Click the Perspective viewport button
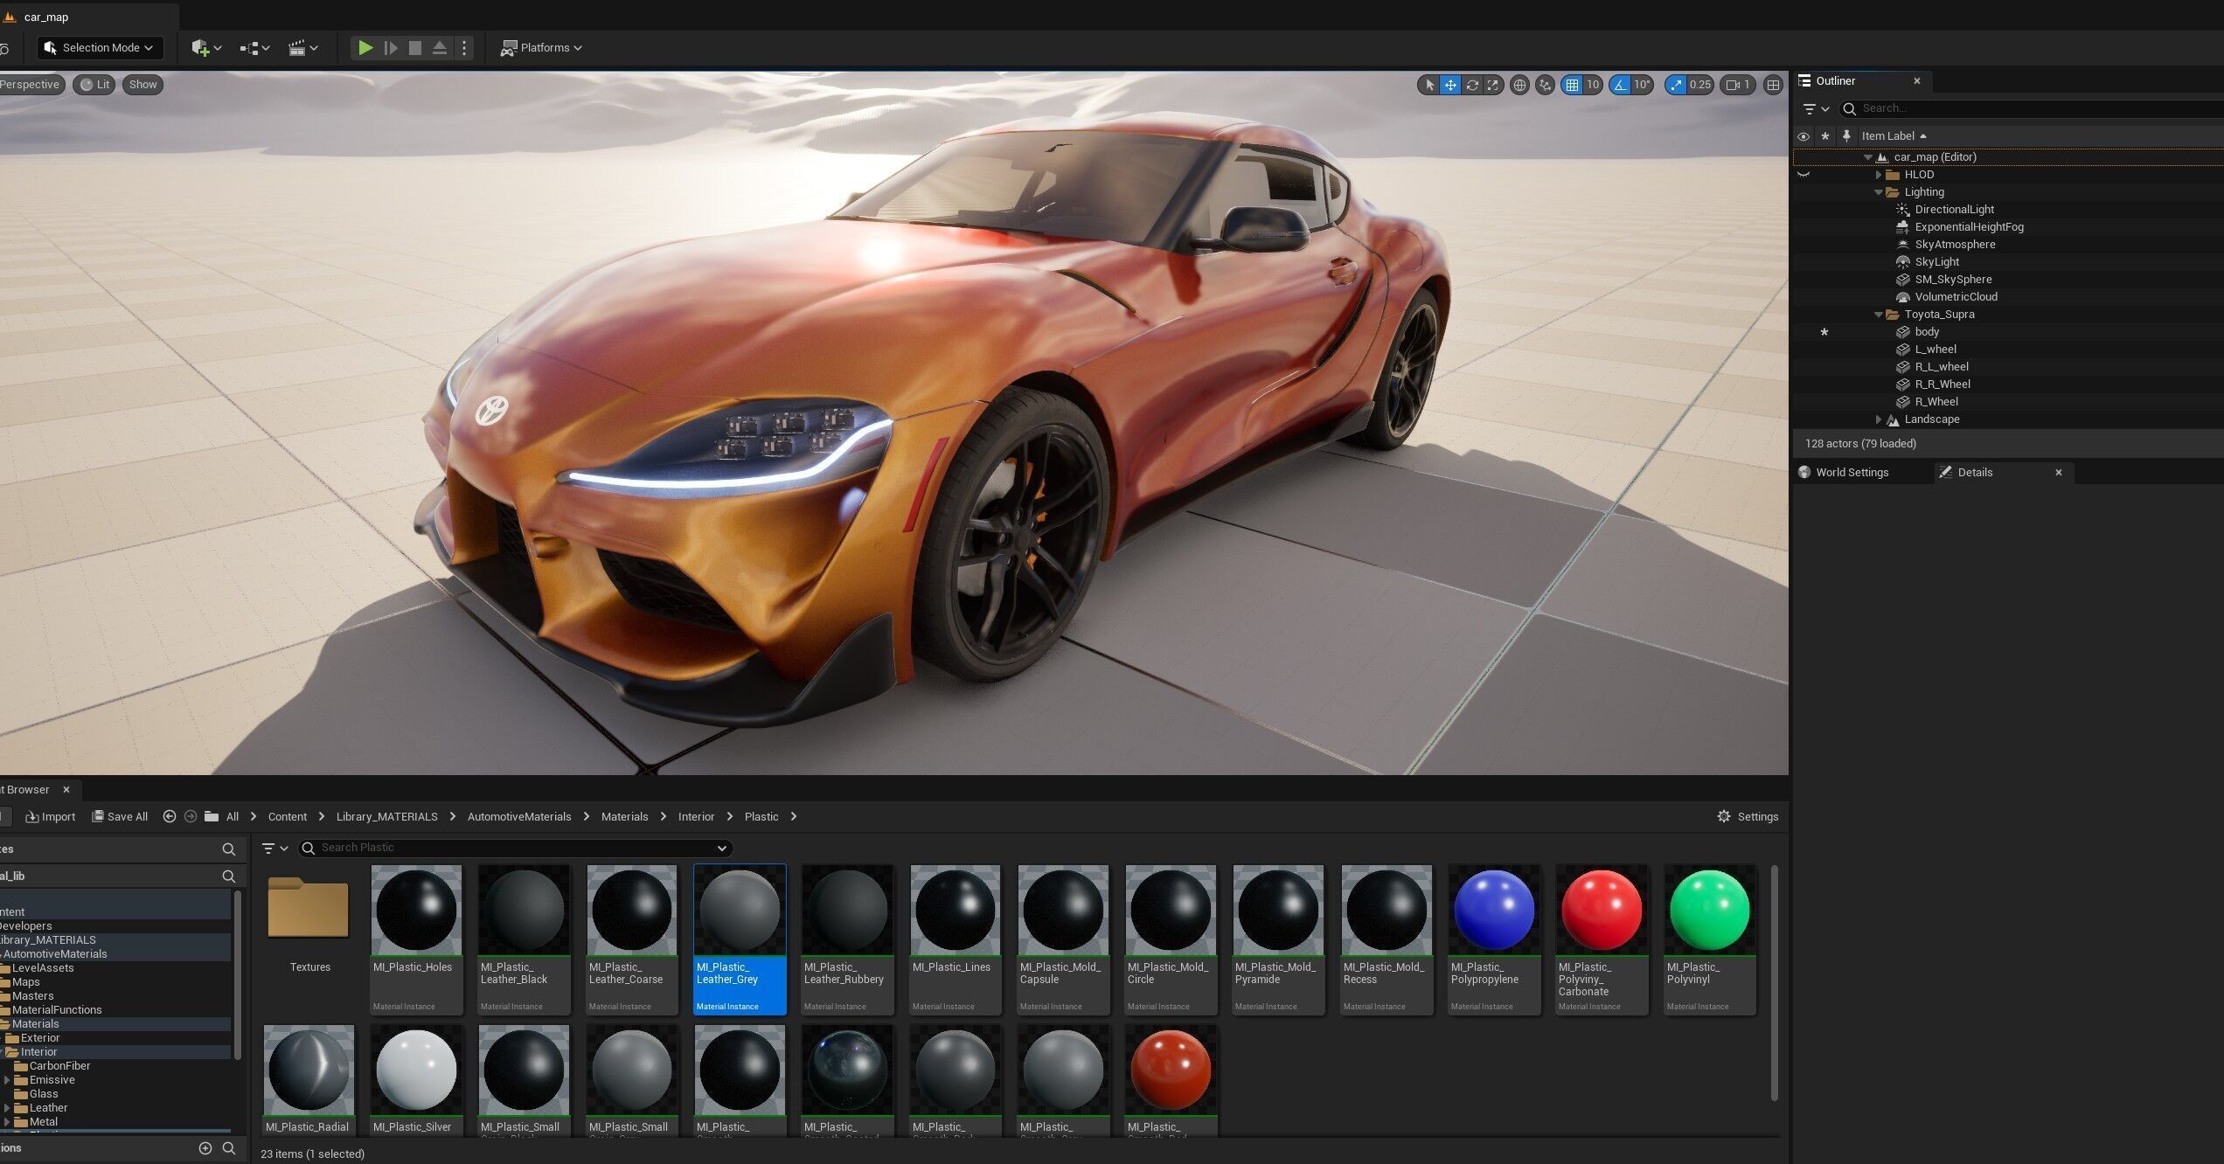This screenshot has width=2224, height=1164. 30,85
